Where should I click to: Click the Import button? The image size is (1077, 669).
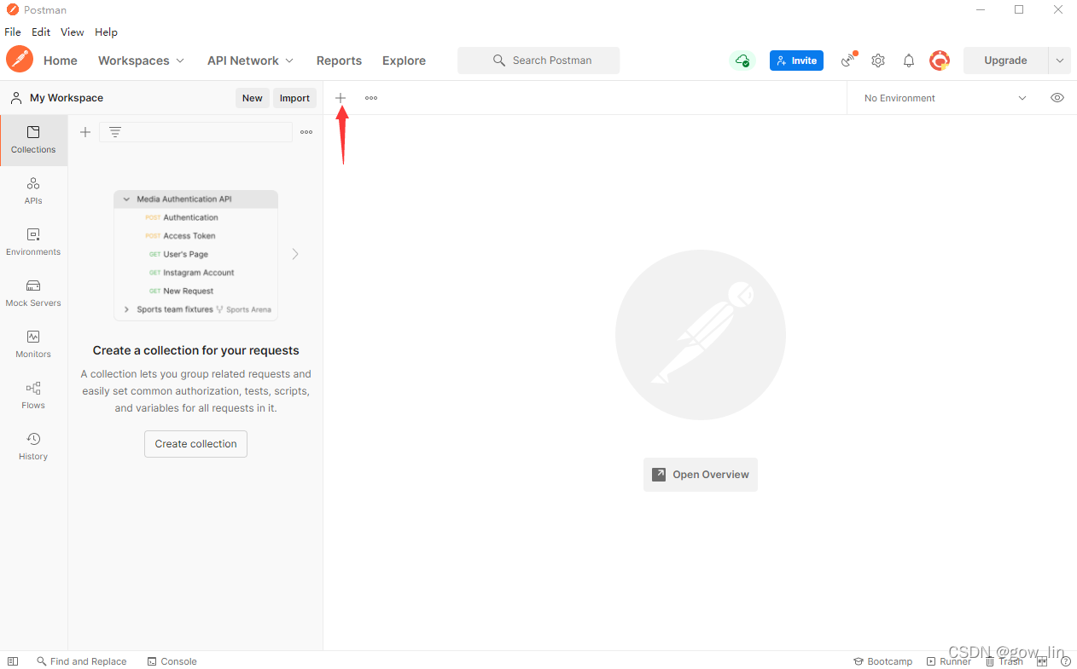(x=294, y=98)
